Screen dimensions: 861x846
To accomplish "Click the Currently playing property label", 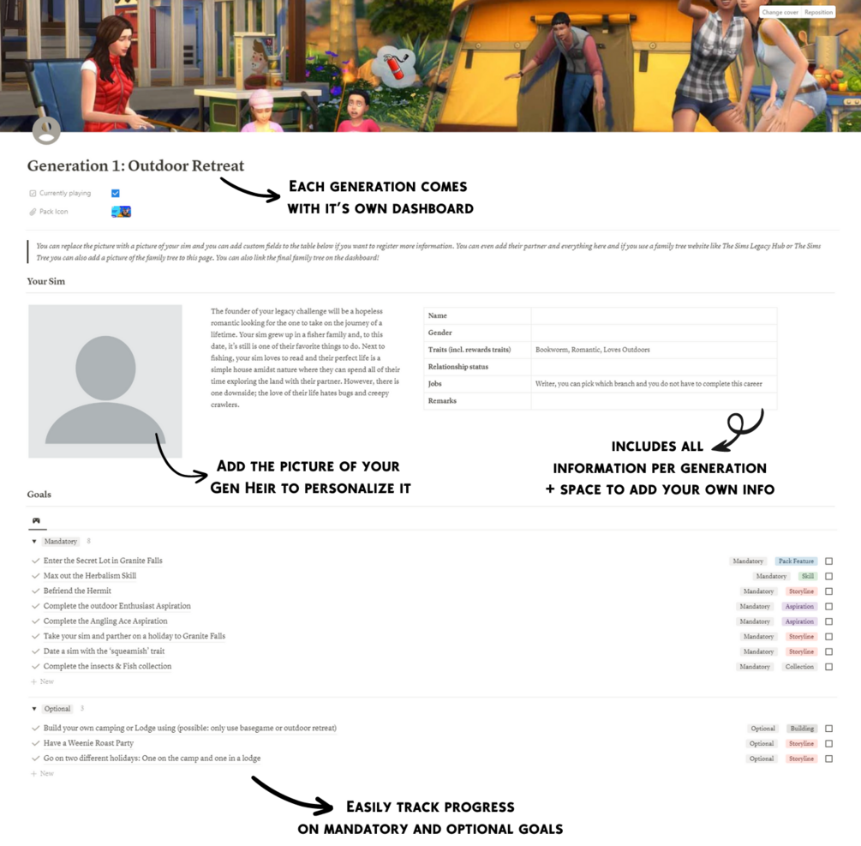I will [65, 194].
